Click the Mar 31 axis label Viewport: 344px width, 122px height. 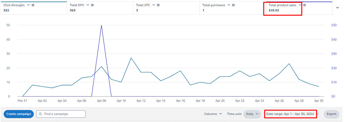pyautogui.click(x=22, y=101)
